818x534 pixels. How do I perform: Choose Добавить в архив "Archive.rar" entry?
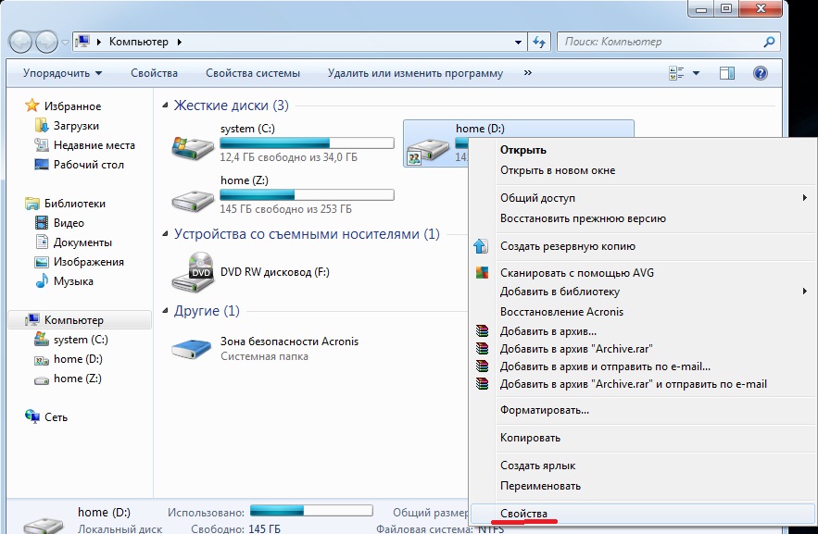[643, 349]
